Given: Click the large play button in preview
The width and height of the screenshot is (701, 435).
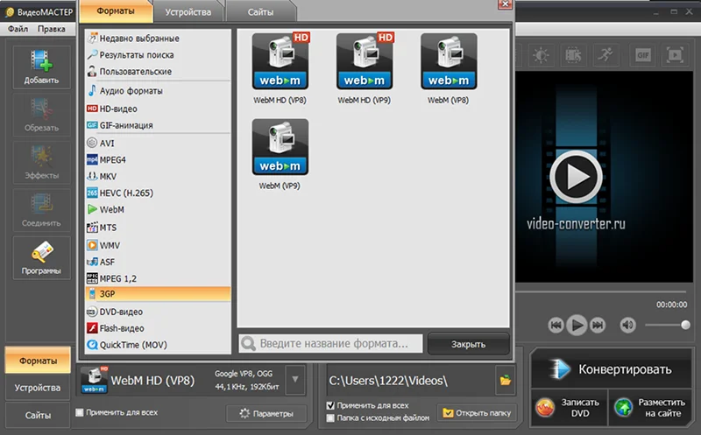Looking at the screenshot, I should pyautogui.click(x=577, y=177).
